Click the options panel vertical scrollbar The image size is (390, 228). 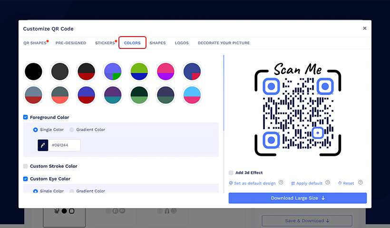(224, 93)
